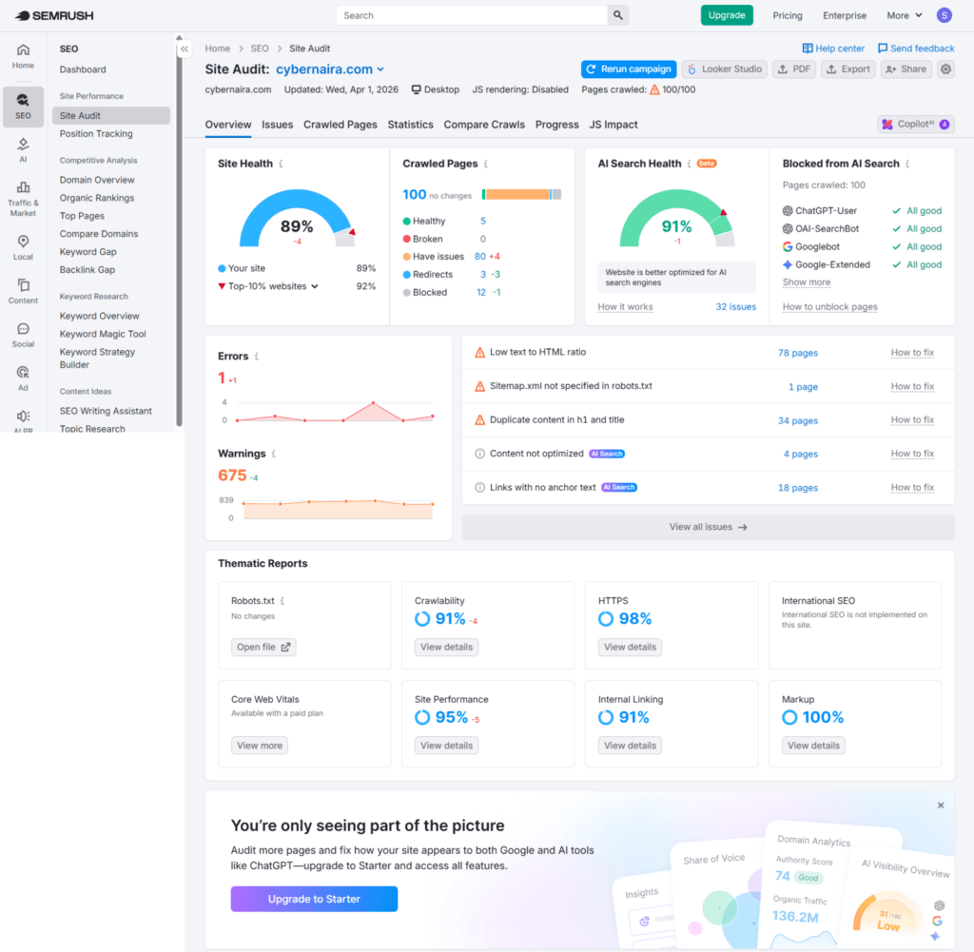
Task: Select the Social icon in the sidebar
Action: pos(23,337)
